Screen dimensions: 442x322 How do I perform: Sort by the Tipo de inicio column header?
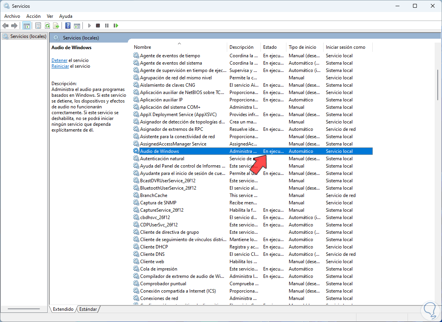click(305, 47)
